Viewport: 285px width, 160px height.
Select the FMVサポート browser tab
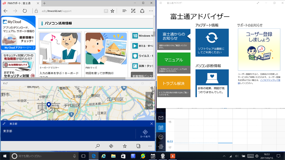[x=21, y=3]
